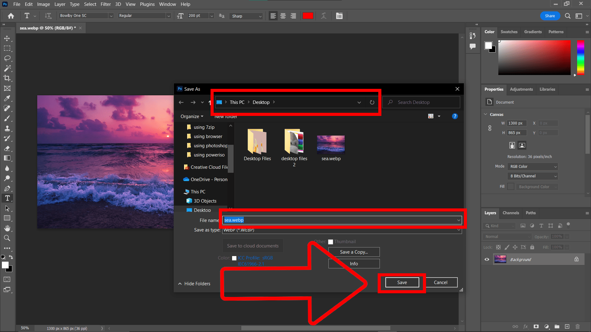Select the Hand tool

tap(8, 228)
